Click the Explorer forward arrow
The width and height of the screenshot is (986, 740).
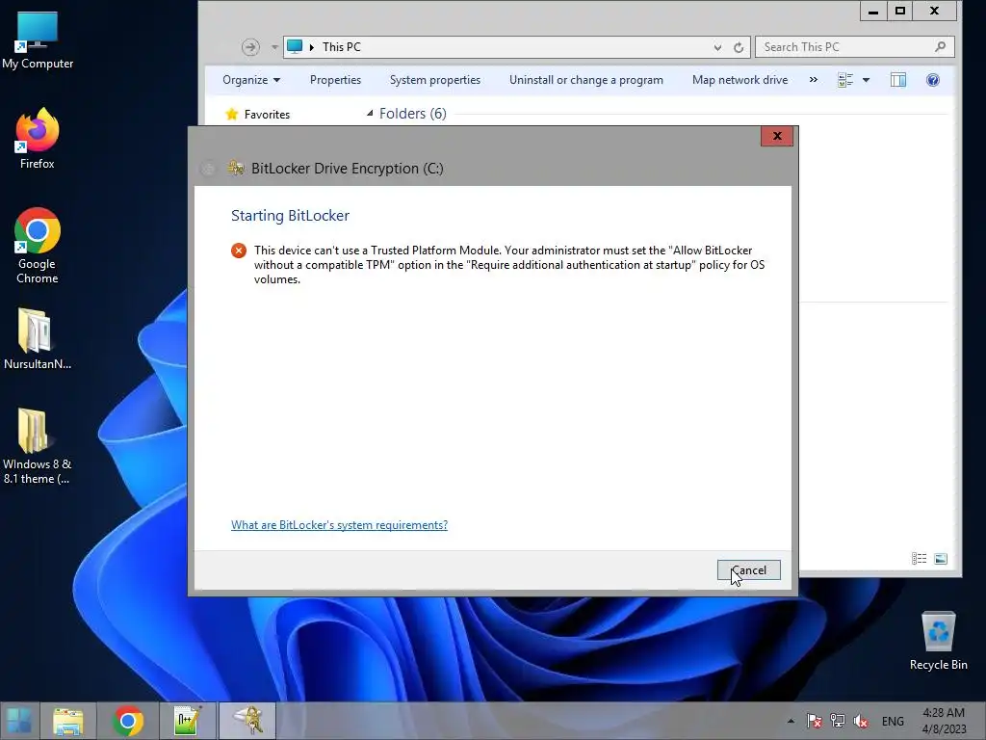[x=250, y=47]
